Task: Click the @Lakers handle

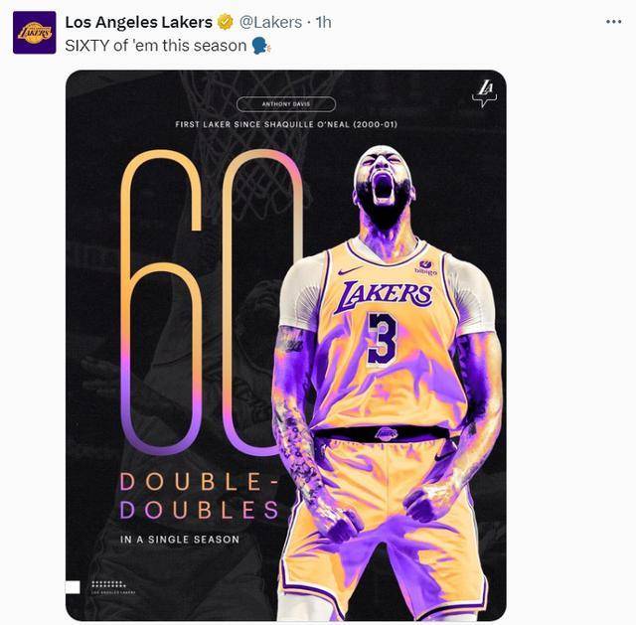Action: 269,23
